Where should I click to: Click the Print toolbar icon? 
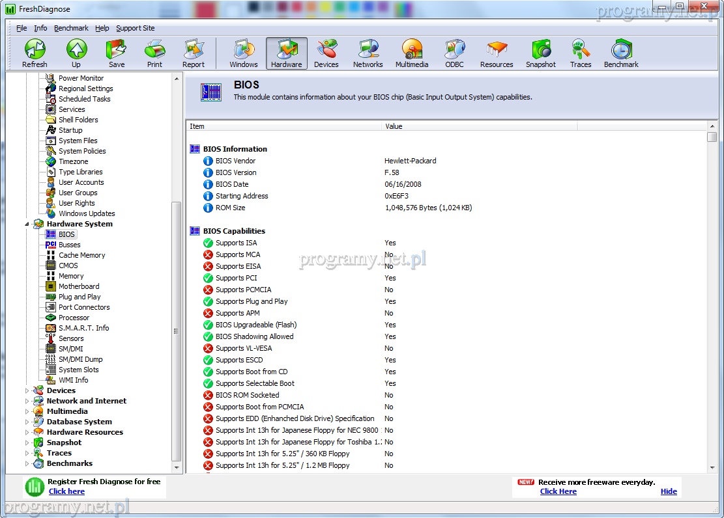tap(154, 53)
